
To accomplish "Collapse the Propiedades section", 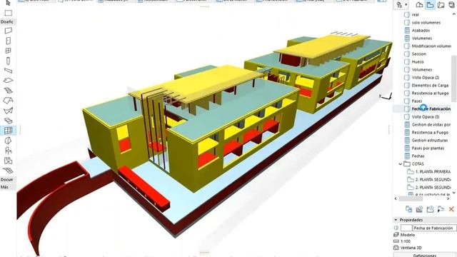I will tap(396, 220).
